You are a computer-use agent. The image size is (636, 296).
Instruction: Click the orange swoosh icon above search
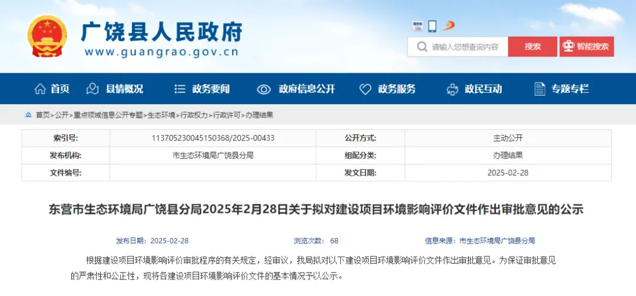click(448, 25)
